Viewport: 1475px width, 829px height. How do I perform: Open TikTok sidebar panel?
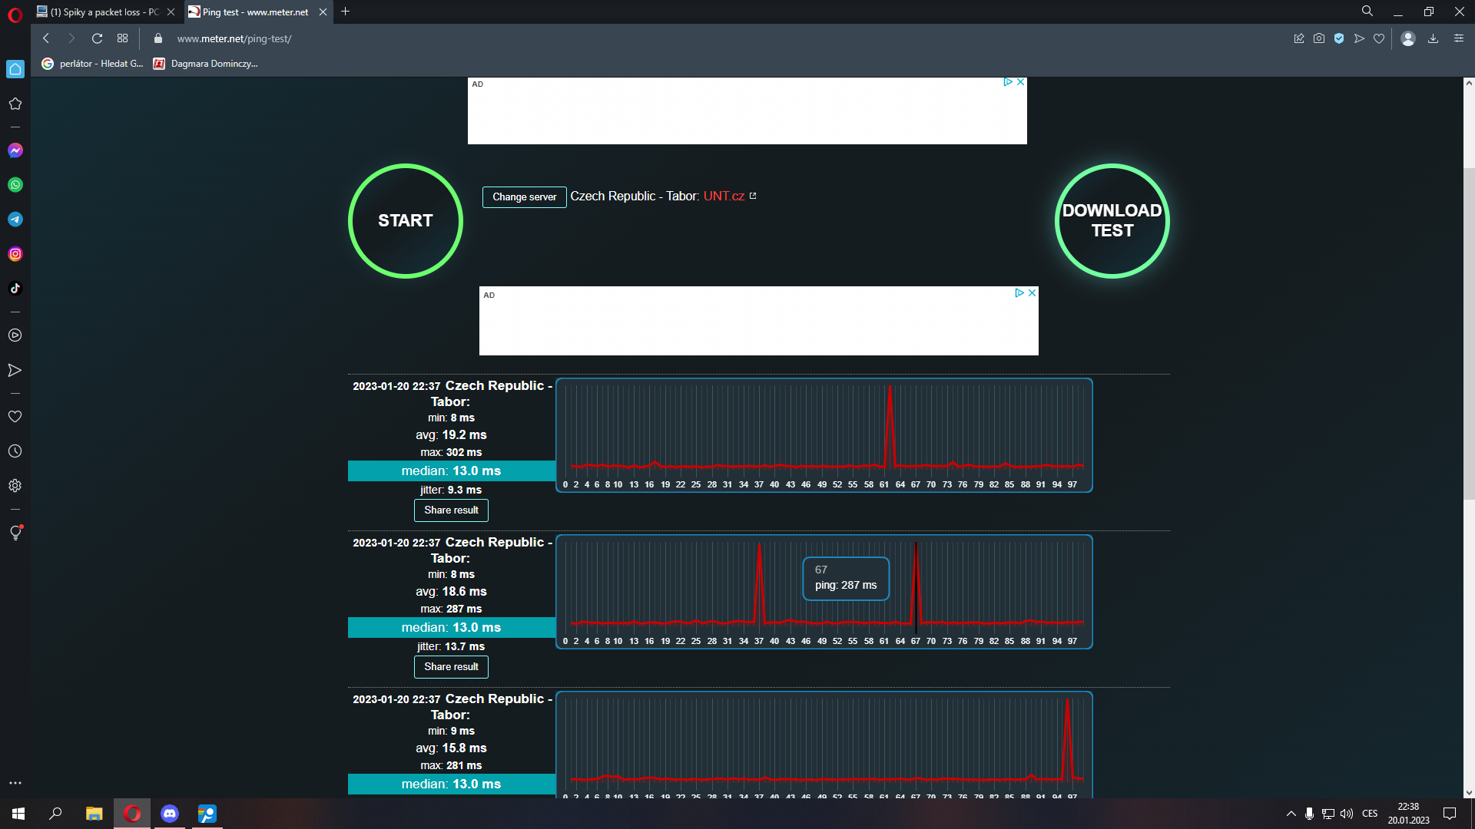15,289
